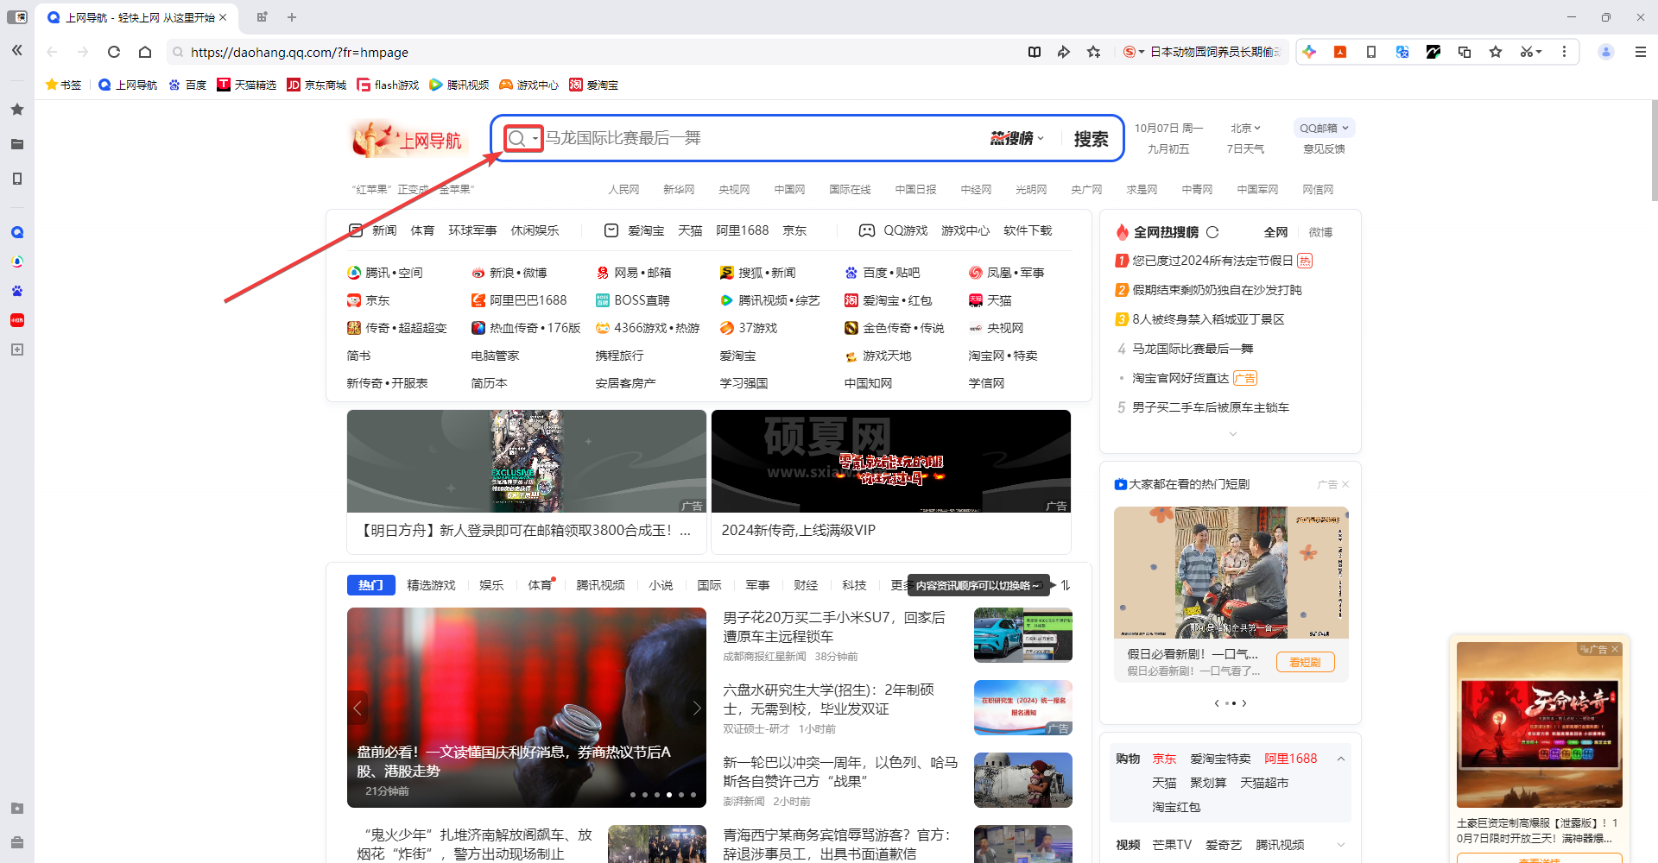Select the 科技 tab

[854, 585]
